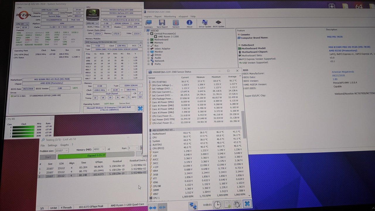375x211 pixels.
Task: Close sensors with the blue X icon
Action: click(247, 203)
